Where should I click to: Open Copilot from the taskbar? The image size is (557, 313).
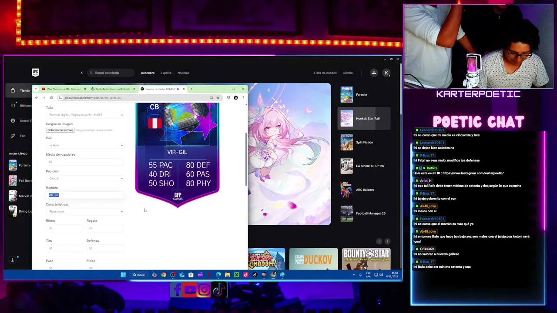tap(154, 275)
